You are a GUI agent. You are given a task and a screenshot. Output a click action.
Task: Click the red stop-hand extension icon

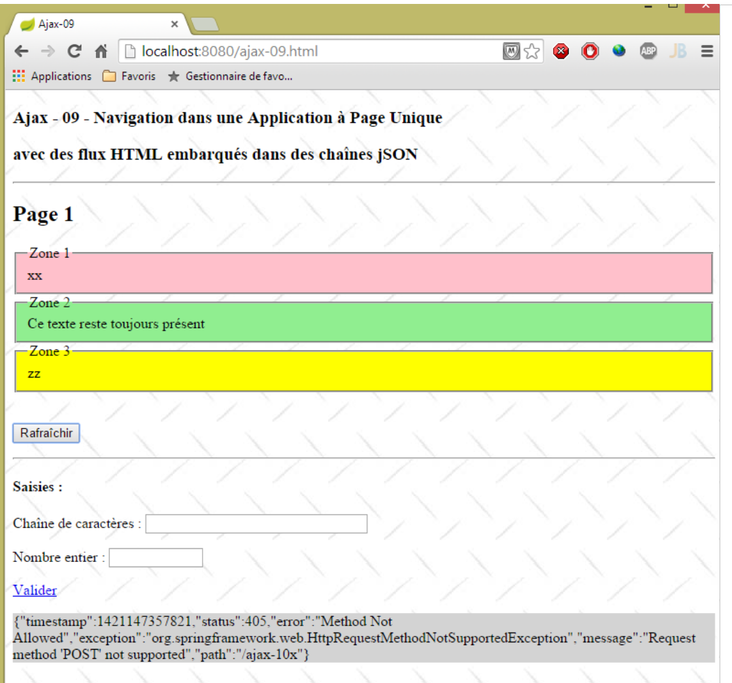(x=590, y=51)
